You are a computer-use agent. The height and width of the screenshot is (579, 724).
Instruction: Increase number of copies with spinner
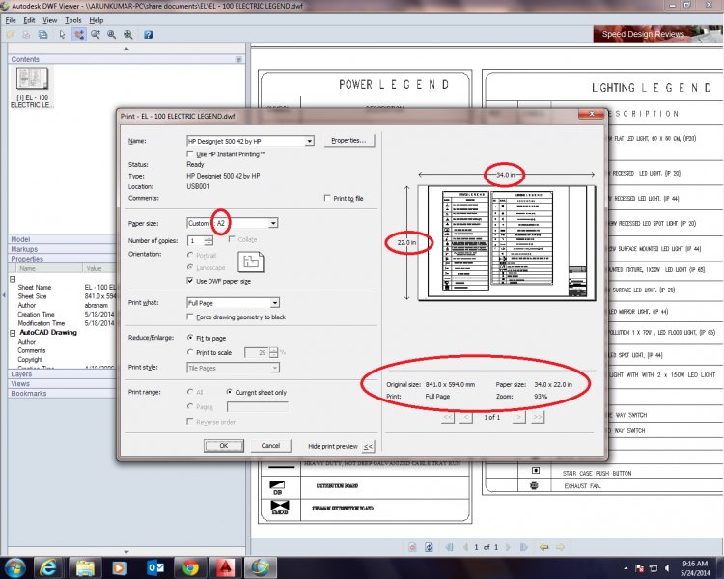[x=209, y=238]
